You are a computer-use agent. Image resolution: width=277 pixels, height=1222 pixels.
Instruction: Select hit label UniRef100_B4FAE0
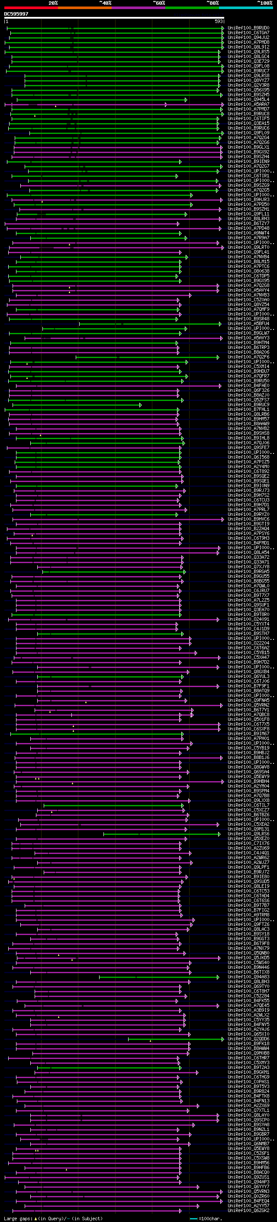pos(248,386)
